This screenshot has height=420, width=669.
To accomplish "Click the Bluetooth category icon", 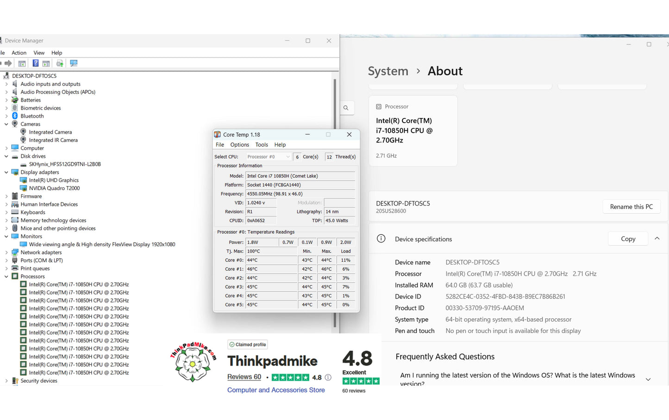I will (x=15, y=116).
